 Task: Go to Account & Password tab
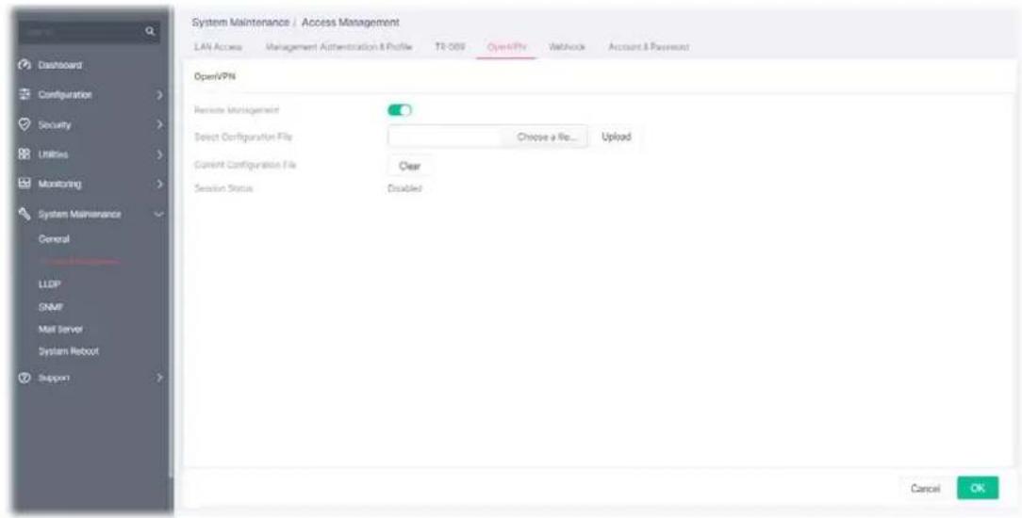click(x=649, y=47)
